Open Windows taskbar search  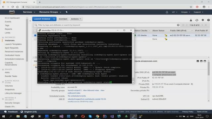(x=11, y=116)
